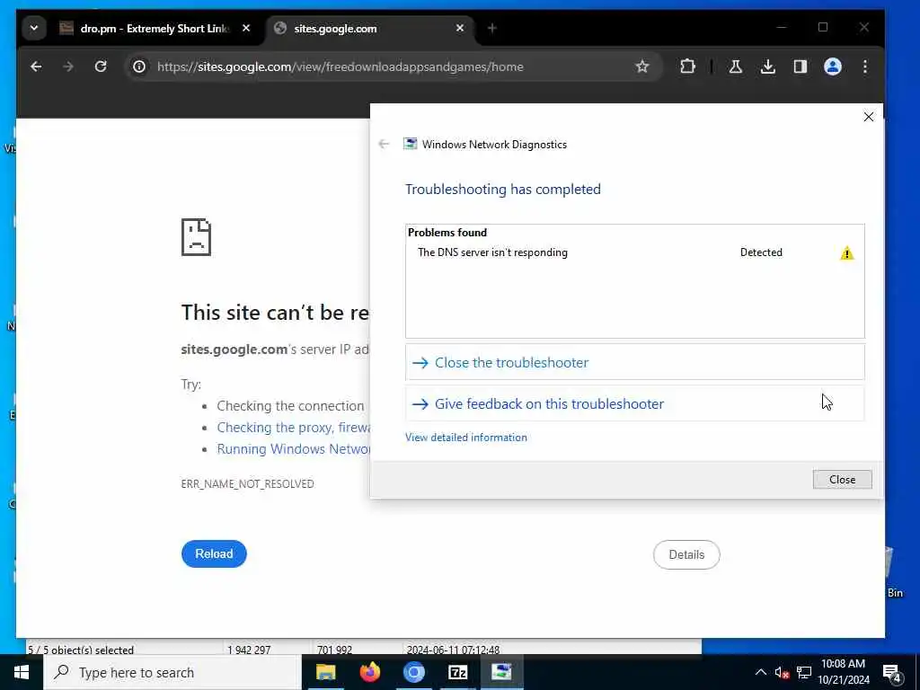Click 'Type here to search' taskbar box
Image resolution: width=920 pixels, height=690 pixels.
[172, 672]
